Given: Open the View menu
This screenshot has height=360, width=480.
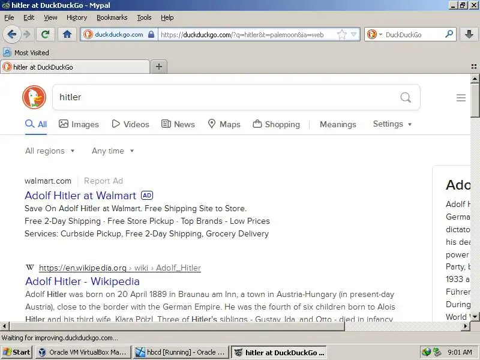Looking at the screenshot, I should coord(50,17).
